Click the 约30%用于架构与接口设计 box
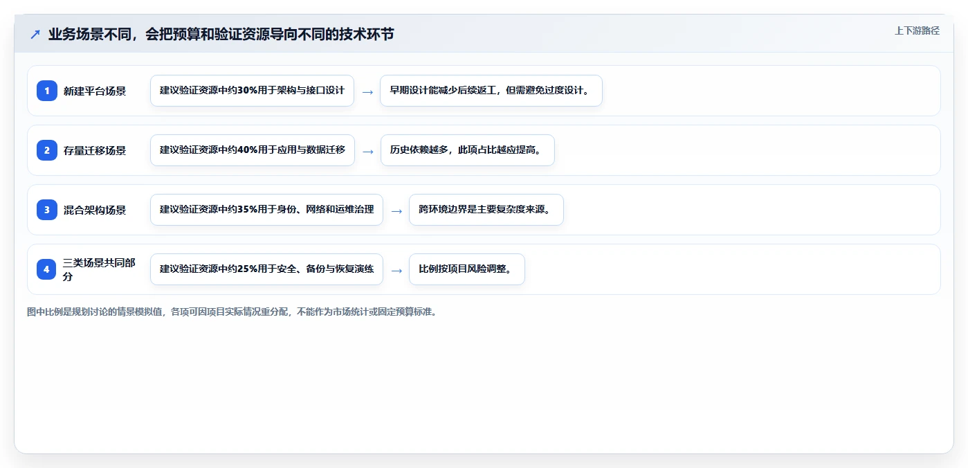 252,91
